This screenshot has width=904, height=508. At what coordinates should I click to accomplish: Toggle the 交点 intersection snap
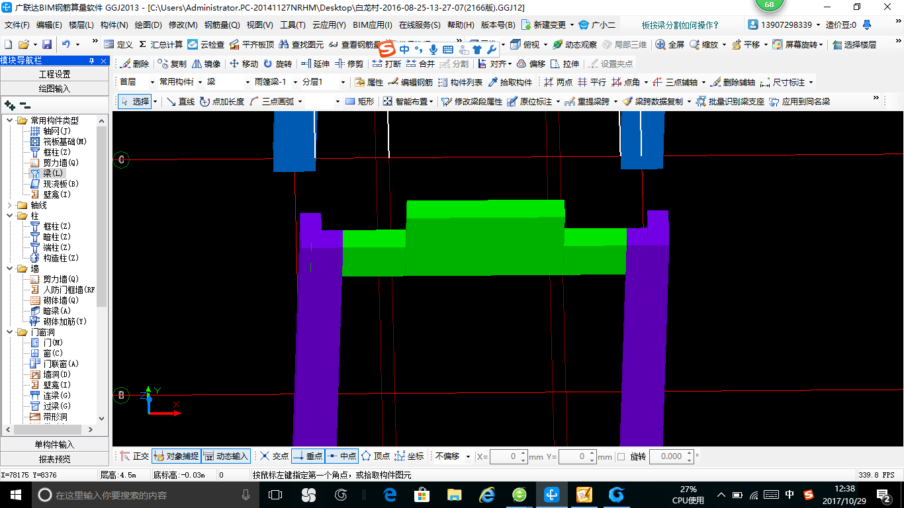tap(274, 456)
